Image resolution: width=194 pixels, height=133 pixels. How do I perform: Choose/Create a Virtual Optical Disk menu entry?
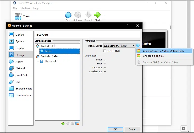[164, 51]
